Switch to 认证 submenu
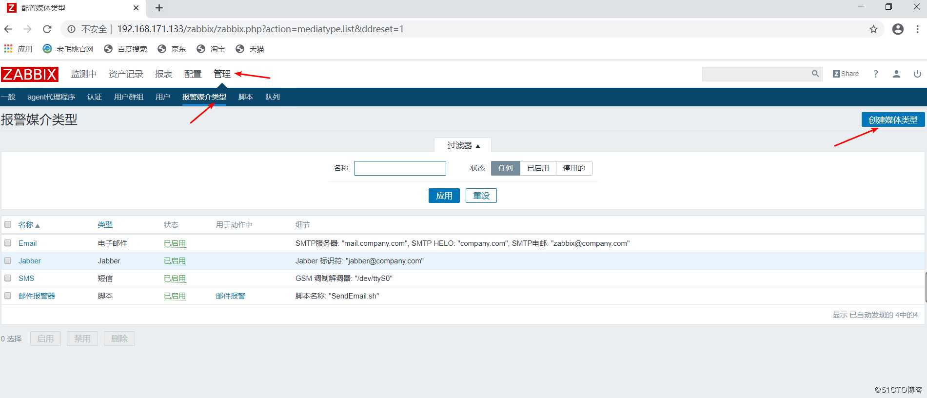 tap(95, 97)
